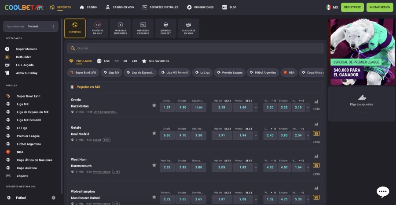Filter matches by 24H

pos(134,61)
